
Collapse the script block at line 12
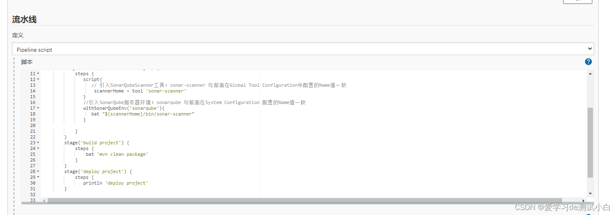[38, 79]
